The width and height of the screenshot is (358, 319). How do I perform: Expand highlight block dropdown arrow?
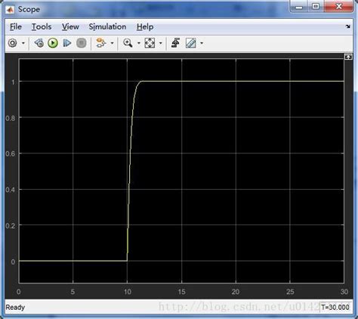tap(112, 43)
